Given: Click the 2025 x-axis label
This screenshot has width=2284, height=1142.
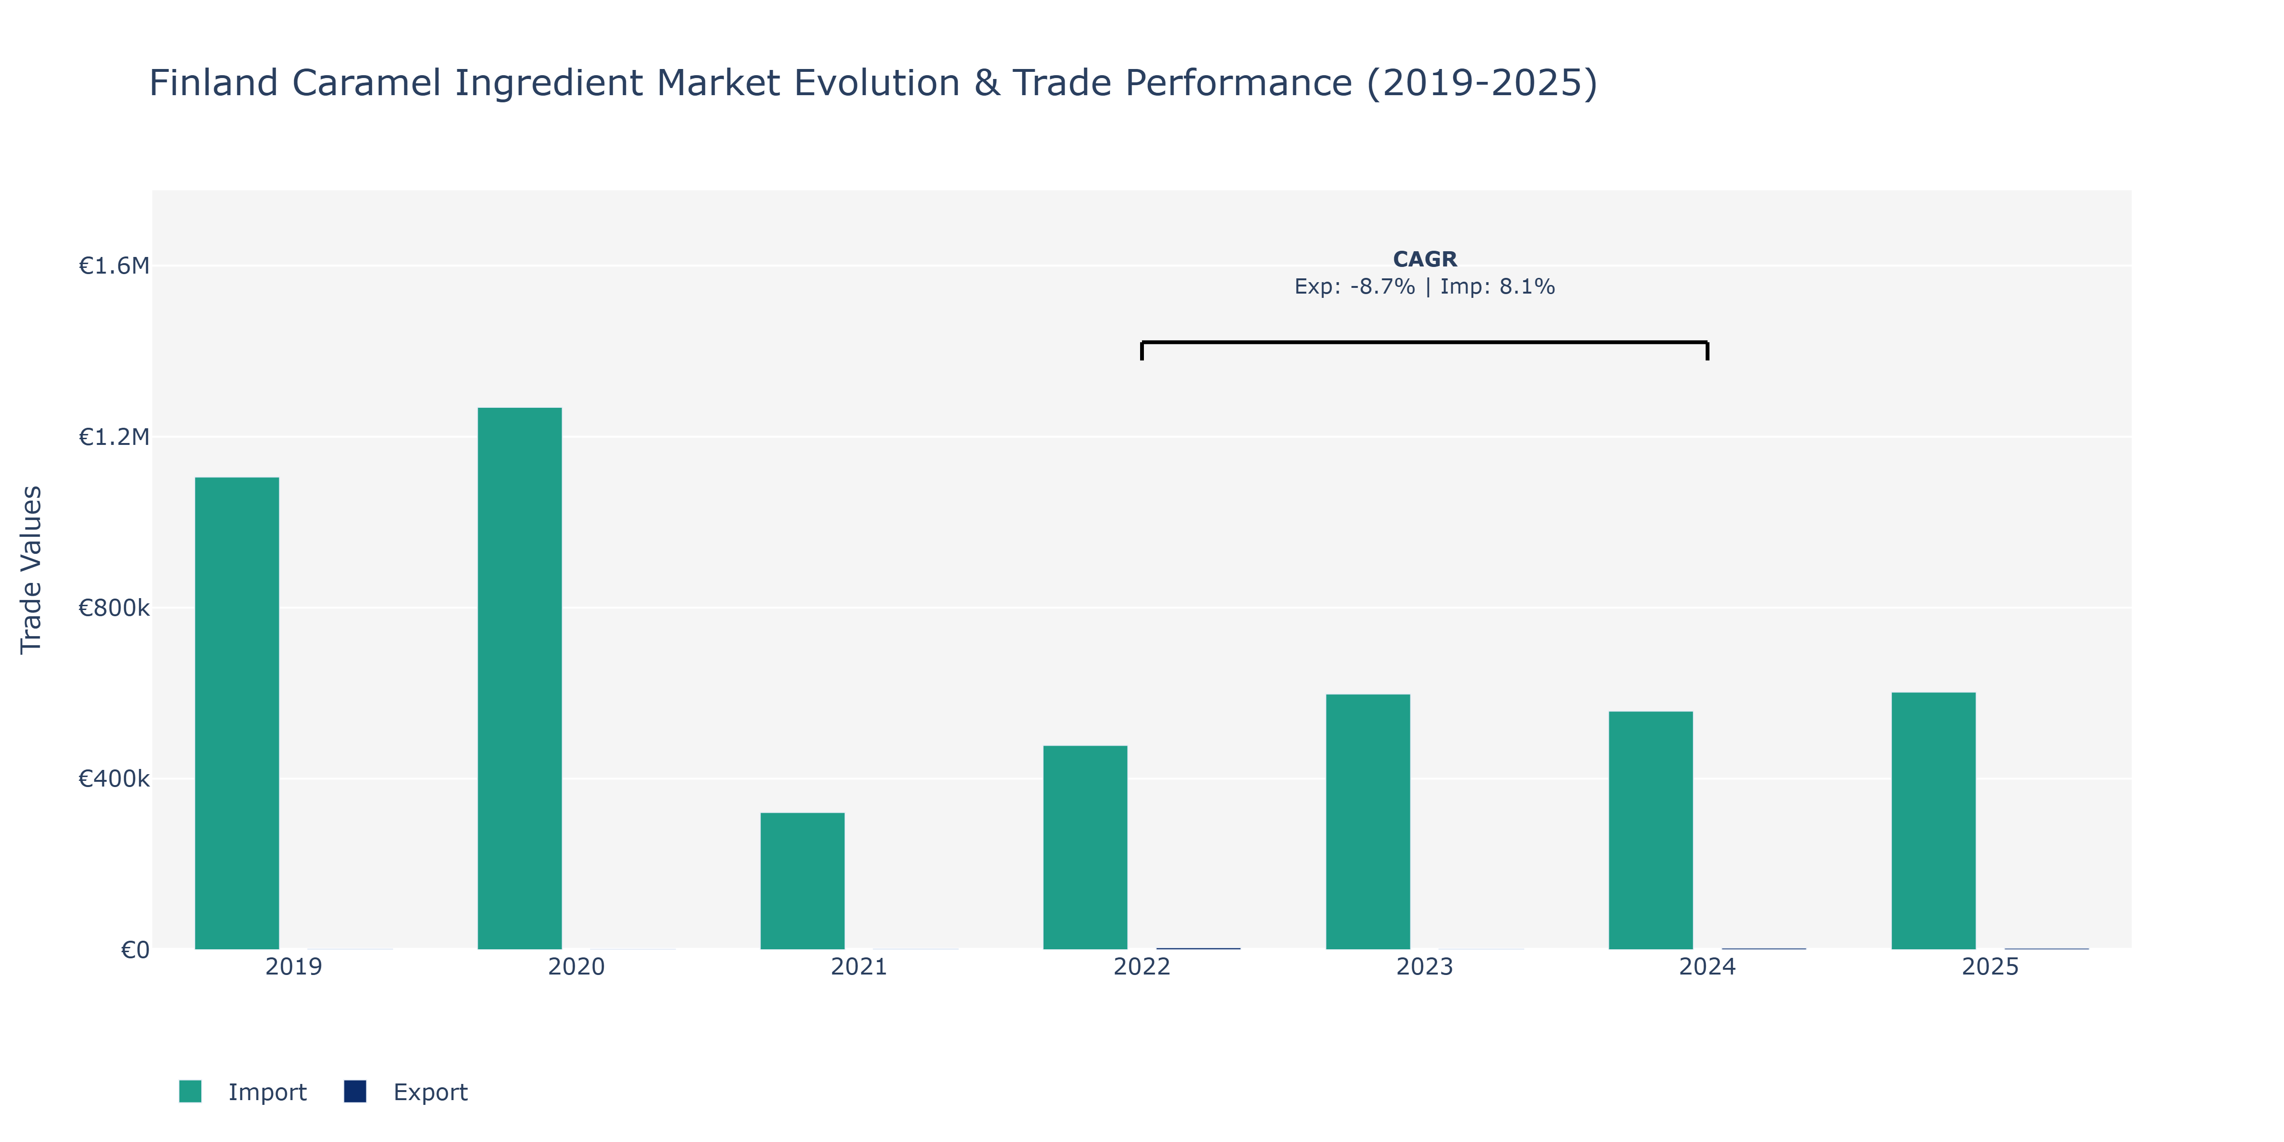Looking at the screenshot, I should click(1990, 966).
